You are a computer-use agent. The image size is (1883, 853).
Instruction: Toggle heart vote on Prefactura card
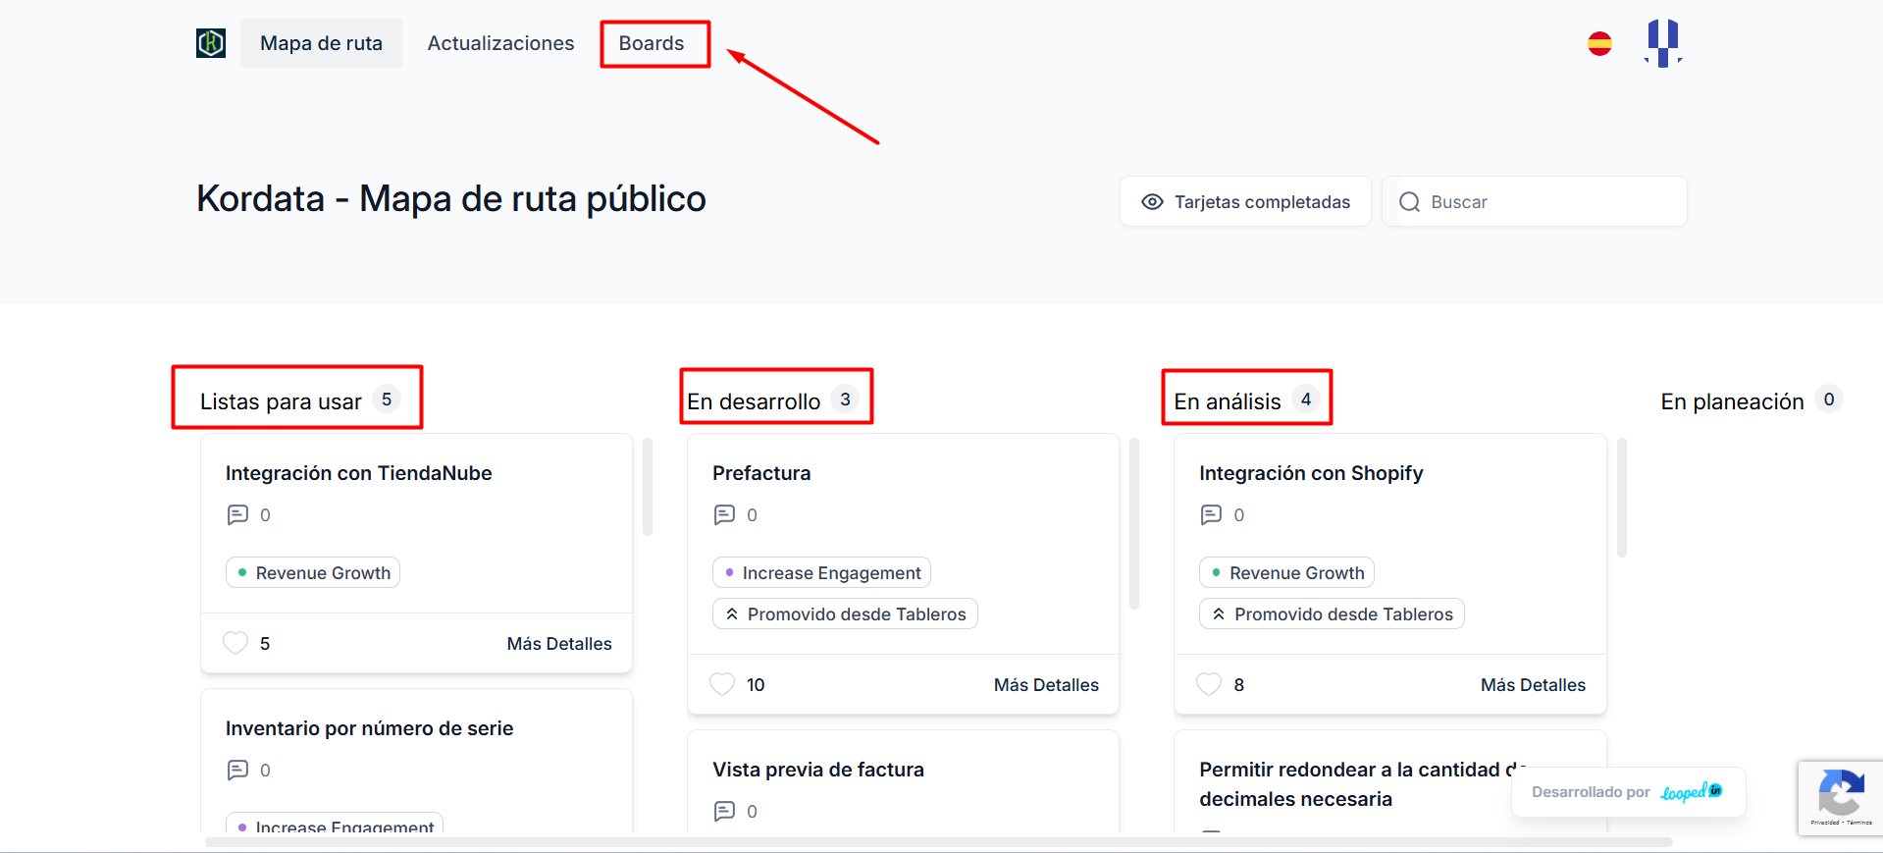pos(722,684)
